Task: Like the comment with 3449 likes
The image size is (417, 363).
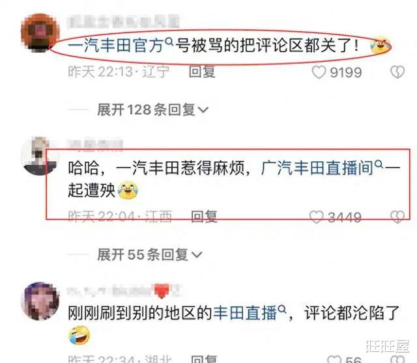Action: click(x=317, y=217)
